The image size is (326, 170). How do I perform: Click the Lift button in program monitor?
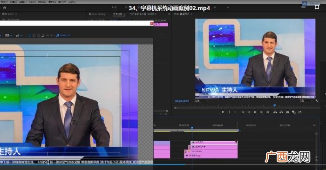pyautogui.click(x=275, y=112)
